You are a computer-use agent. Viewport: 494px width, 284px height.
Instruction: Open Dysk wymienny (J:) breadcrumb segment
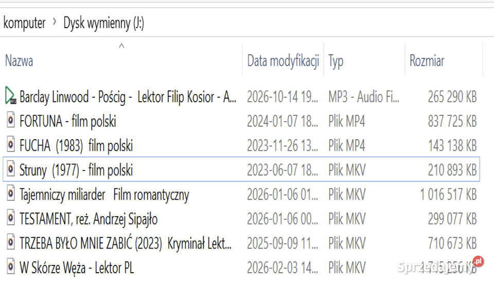click(103, 23)
